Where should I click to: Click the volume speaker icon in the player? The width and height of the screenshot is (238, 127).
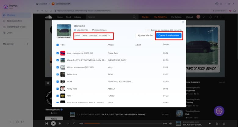(x=171, y=124)
